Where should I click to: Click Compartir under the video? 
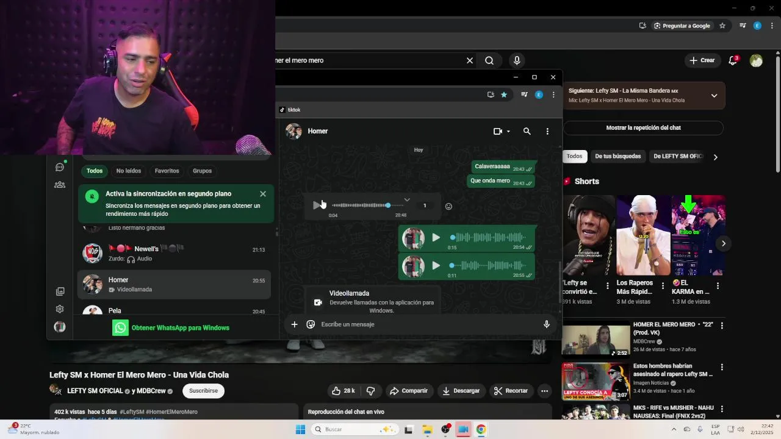pyautogui.click(x=409, y=391)
